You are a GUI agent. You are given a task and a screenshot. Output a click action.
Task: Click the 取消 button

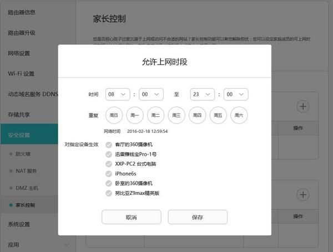coord(131,217)
